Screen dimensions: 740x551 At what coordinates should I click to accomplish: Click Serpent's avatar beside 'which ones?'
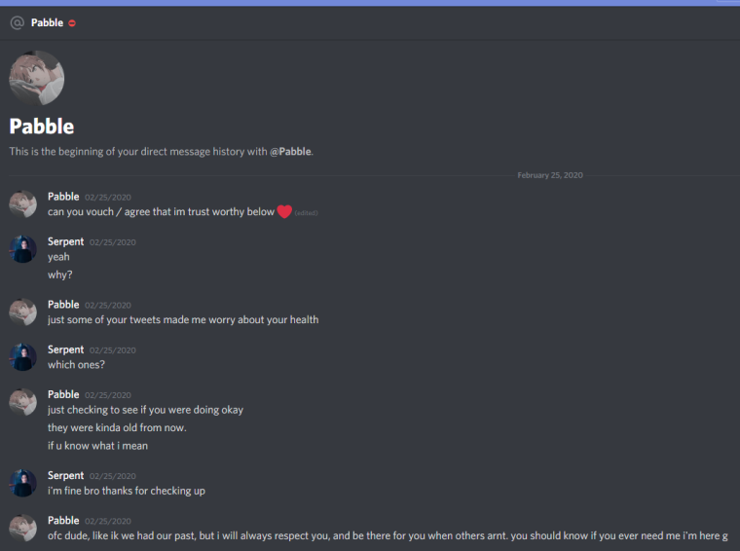pyautogui.click(x=22, y=357)
